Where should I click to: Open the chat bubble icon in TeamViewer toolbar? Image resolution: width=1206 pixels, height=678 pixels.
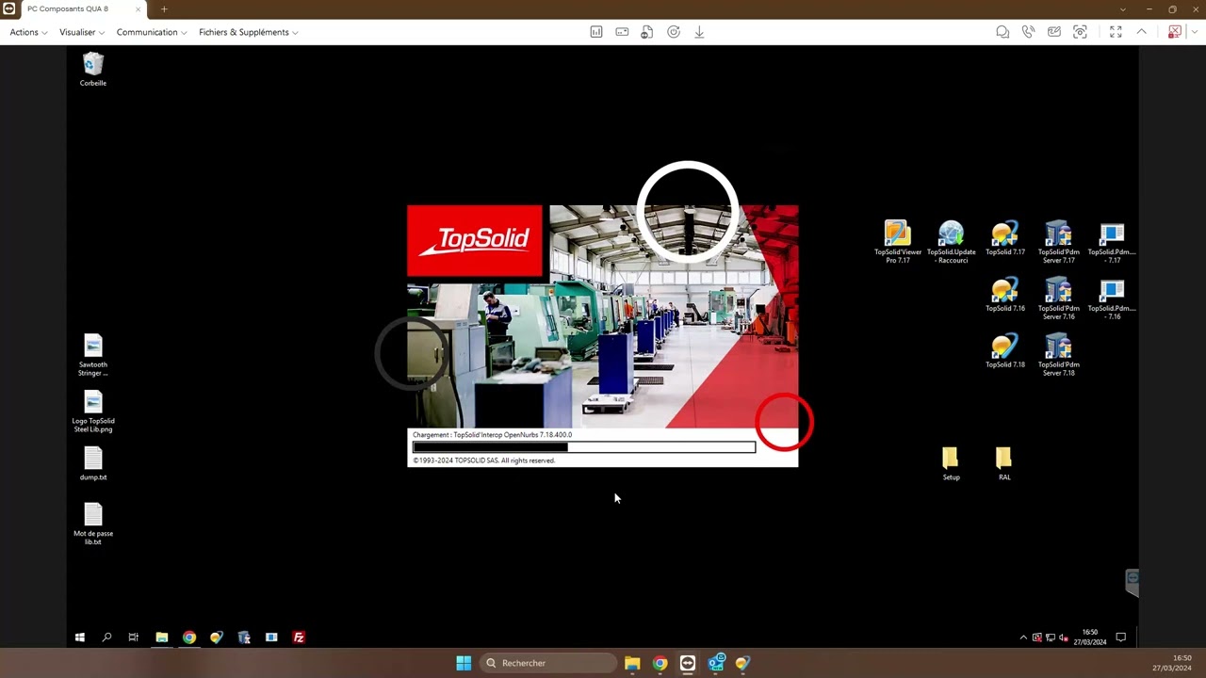pyautogui.click(x=1002, y=32)
